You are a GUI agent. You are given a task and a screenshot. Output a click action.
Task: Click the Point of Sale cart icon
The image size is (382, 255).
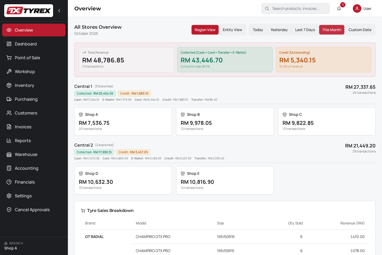(x=9, y=58)
